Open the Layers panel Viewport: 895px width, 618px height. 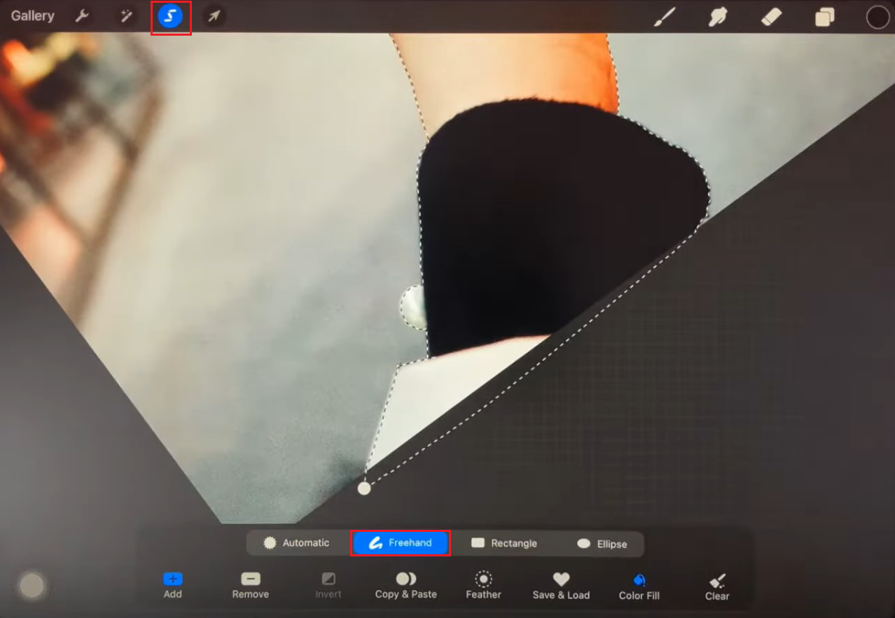tap(824, 17)
